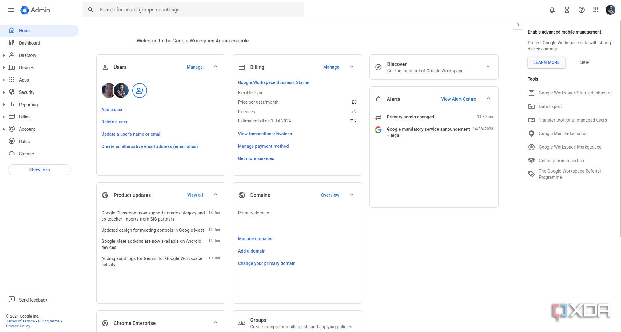This screenshot has height=332, width=621.
Task: Click the add user circle icon
Action: tap(139, 90)
